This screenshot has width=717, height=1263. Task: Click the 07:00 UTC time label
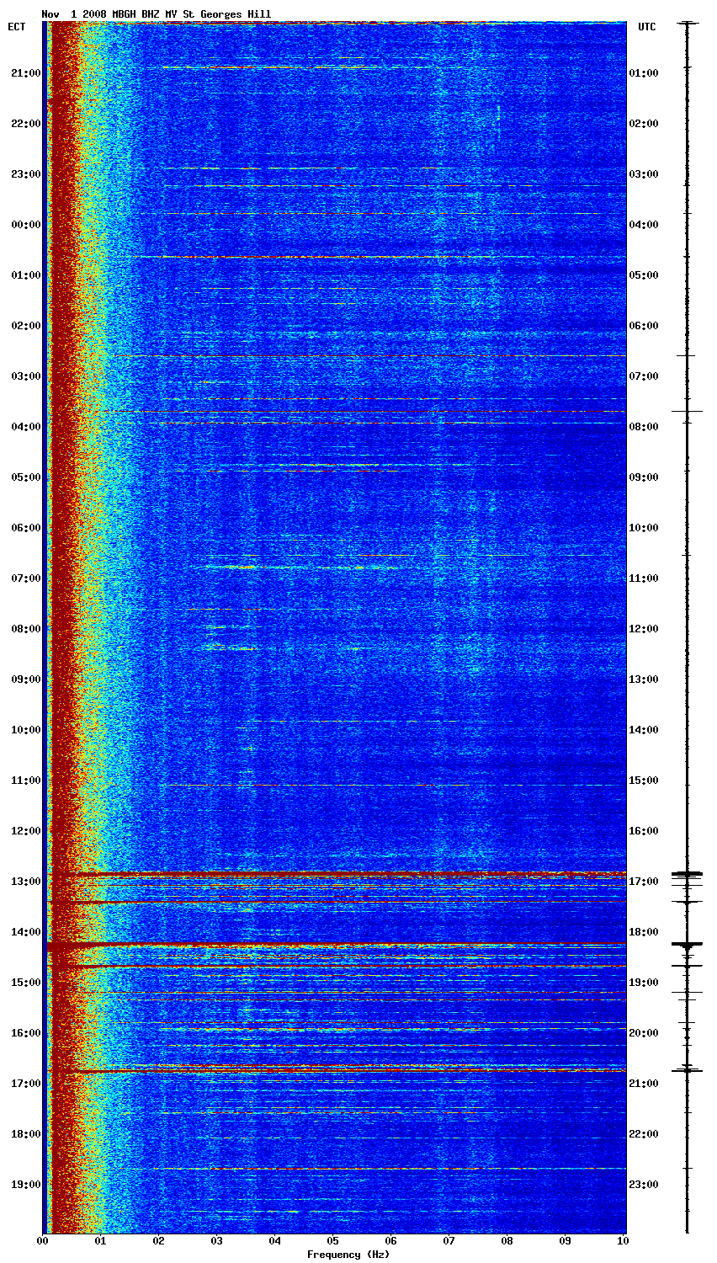(x=644, y=376)
